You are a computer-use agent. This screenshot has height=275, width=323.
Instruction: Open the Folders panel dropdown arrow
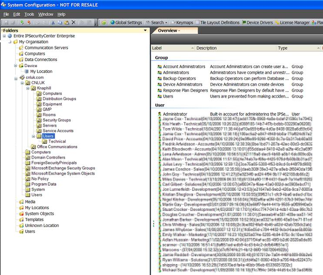[145, 31]
